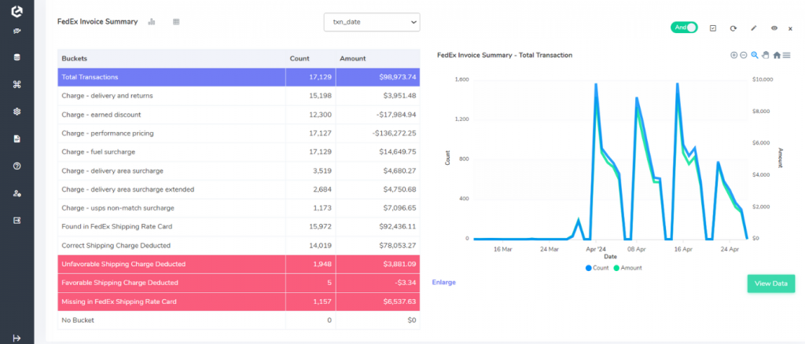Click the chart zoom in plus icon
This screenshot has width=805, height=344.
pos(733,55)
